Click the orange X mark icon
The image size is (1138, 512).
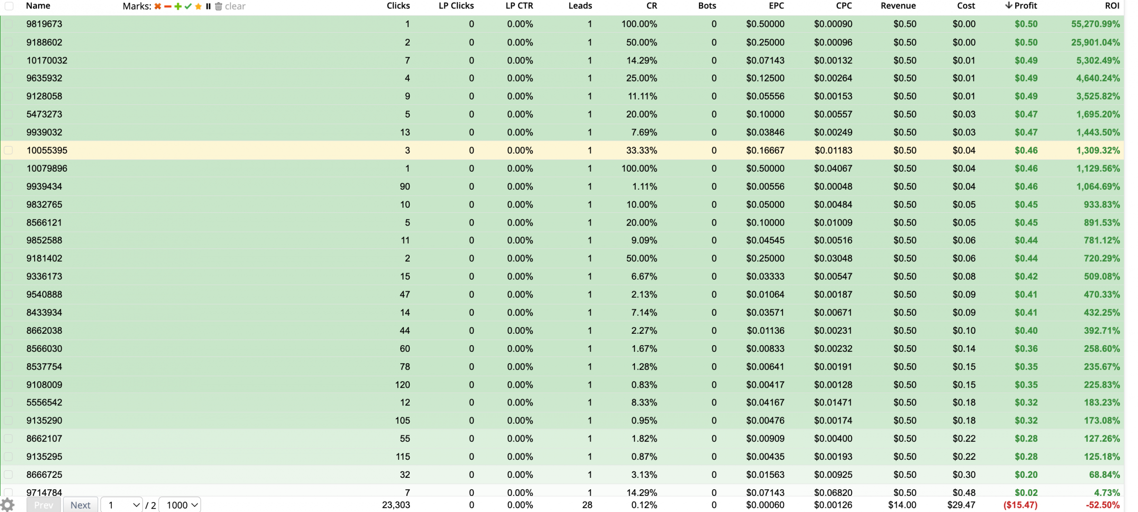coord(158,6)
